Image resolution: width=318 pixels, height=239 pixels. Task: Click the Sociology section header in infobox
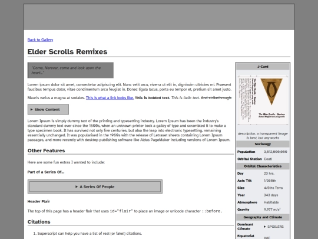[263, 144]
